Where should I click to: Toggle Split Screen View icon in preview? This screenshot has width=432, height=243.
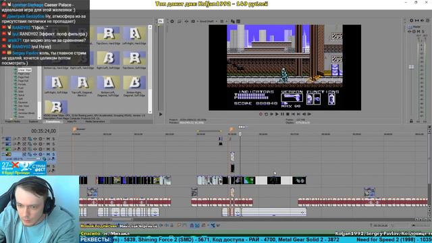coord(193,21)
